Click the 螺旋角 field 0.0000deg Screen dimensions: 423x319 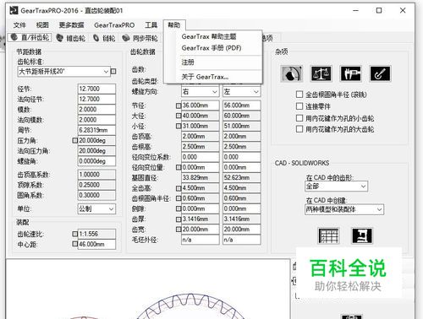96,161
